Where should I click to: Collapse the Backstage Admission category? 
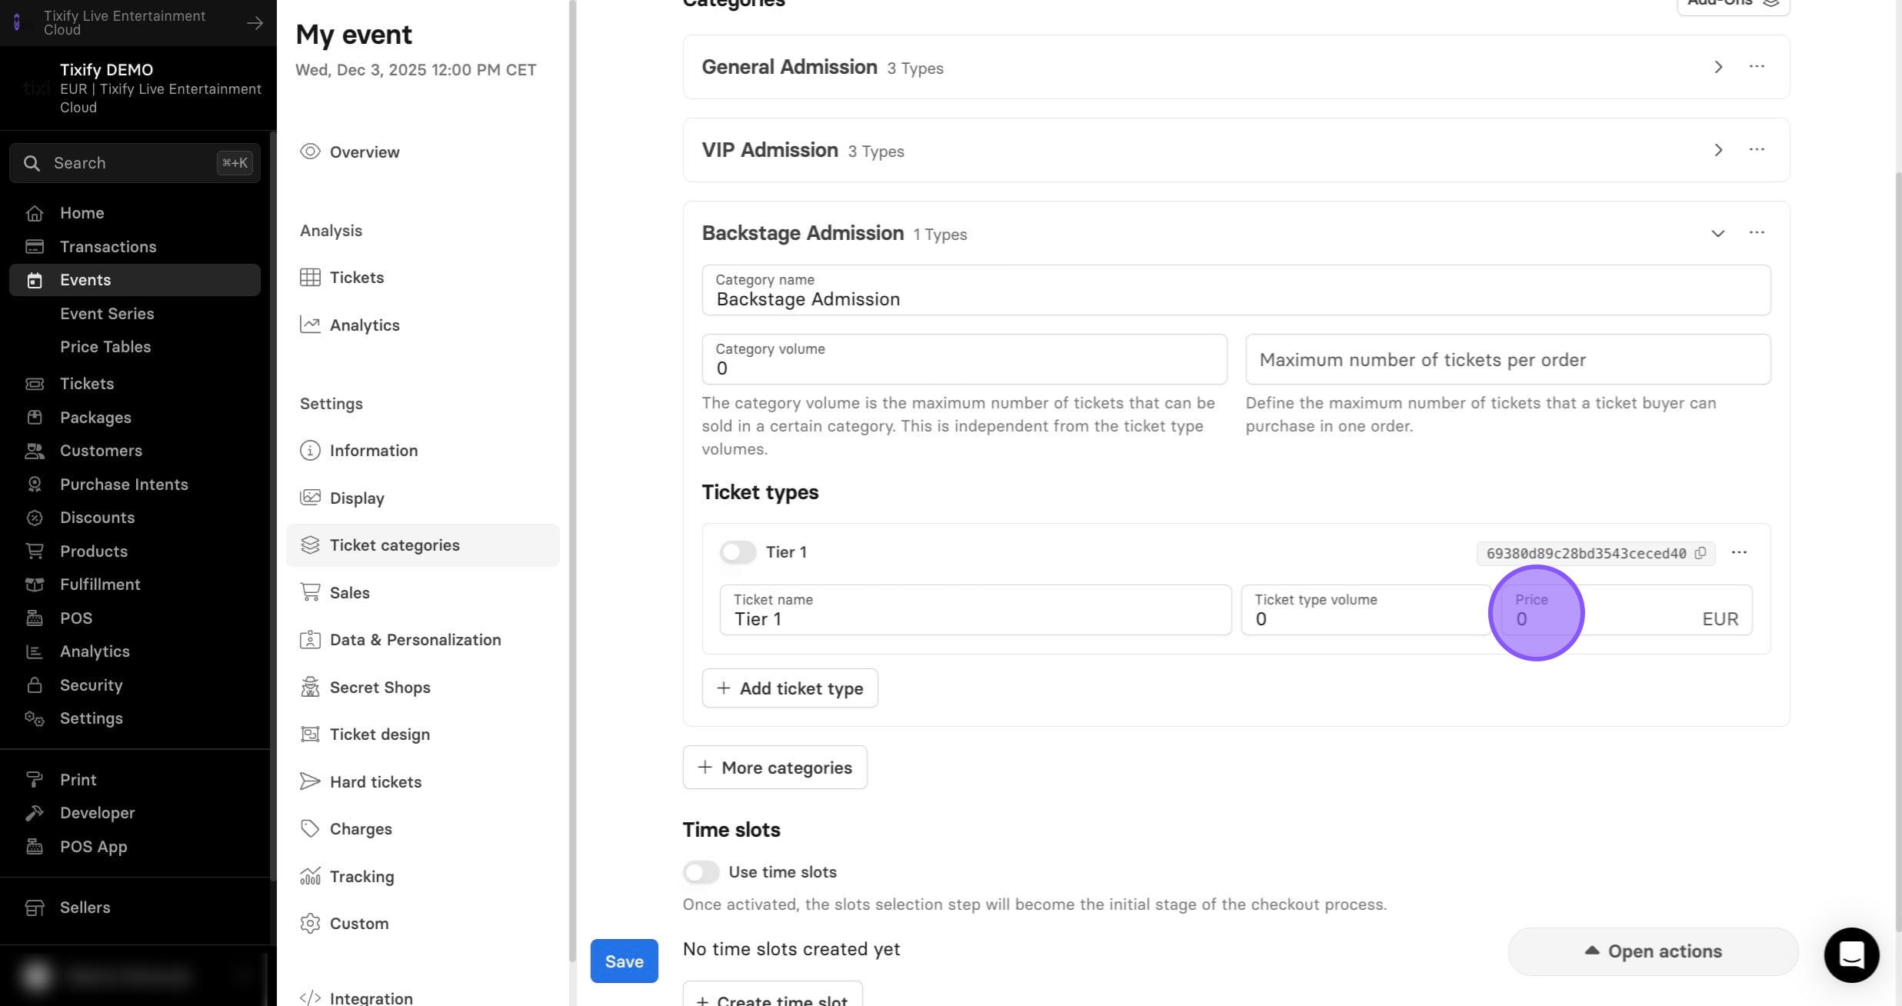point(1717,233)
